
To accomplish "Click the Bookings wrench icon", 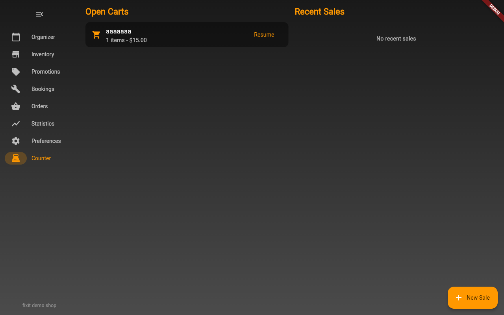I will pyautogui.click(x=16, y=89).
